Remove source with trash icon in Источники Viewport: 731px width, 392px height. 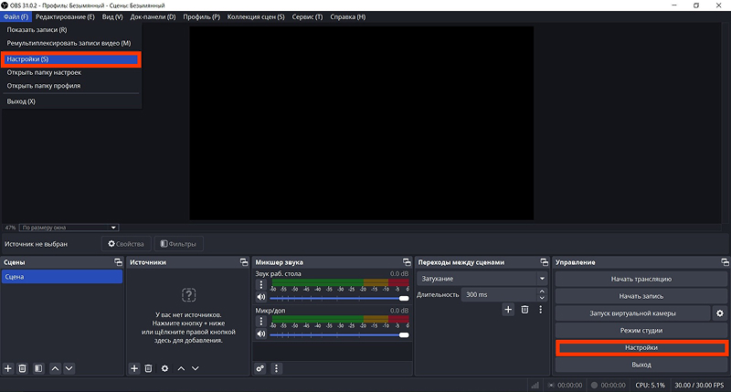[x=148, y=368]
